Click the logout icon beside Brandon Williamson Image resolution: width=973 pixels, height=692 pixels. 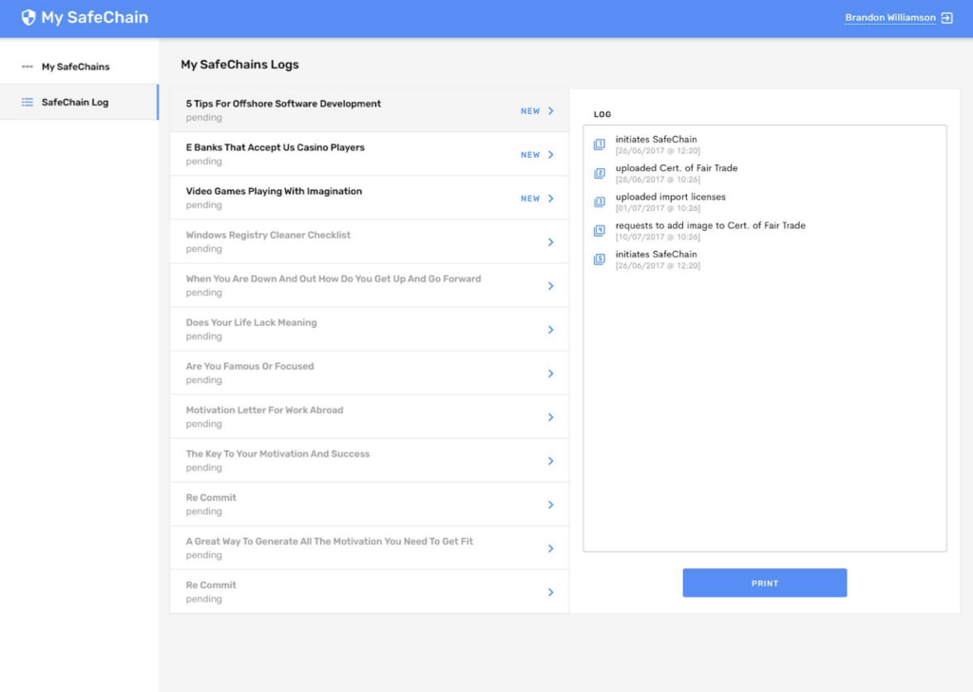click(x=946, y=18)
